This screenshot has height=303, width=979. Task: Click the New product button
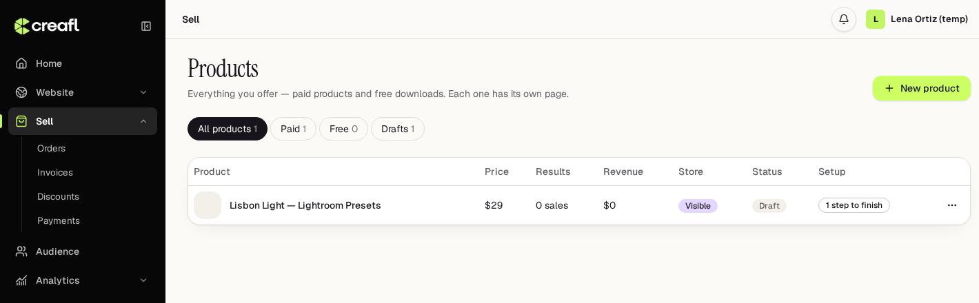pos(922,88)
